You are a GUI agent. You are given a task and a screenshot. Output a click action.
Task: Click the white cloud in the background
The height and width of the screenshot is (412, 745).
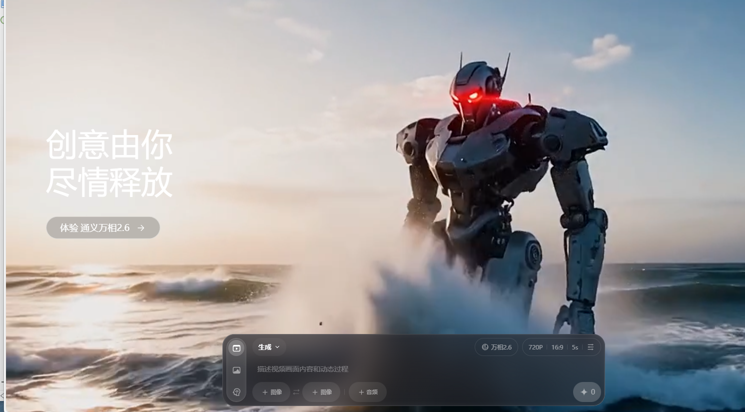coord(603,52)
